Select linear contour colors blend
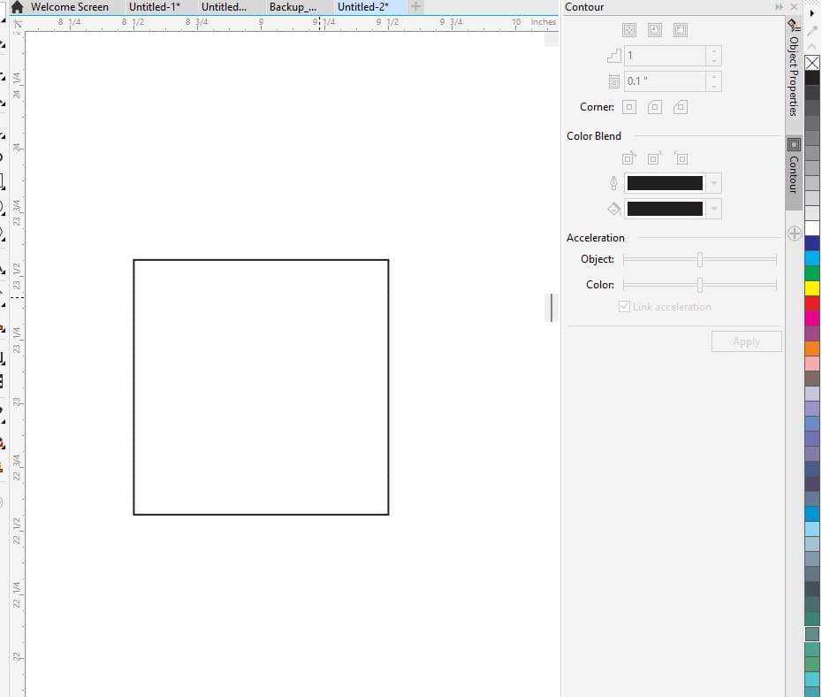 point(628,157)
